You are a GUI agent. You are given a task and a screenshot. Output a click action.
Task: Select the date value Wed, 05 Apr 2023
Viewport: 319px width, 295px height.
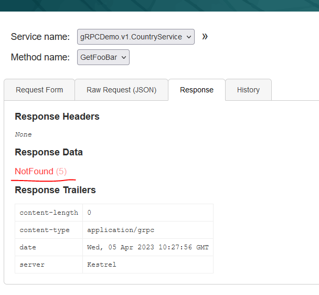[x=148, y=247]
